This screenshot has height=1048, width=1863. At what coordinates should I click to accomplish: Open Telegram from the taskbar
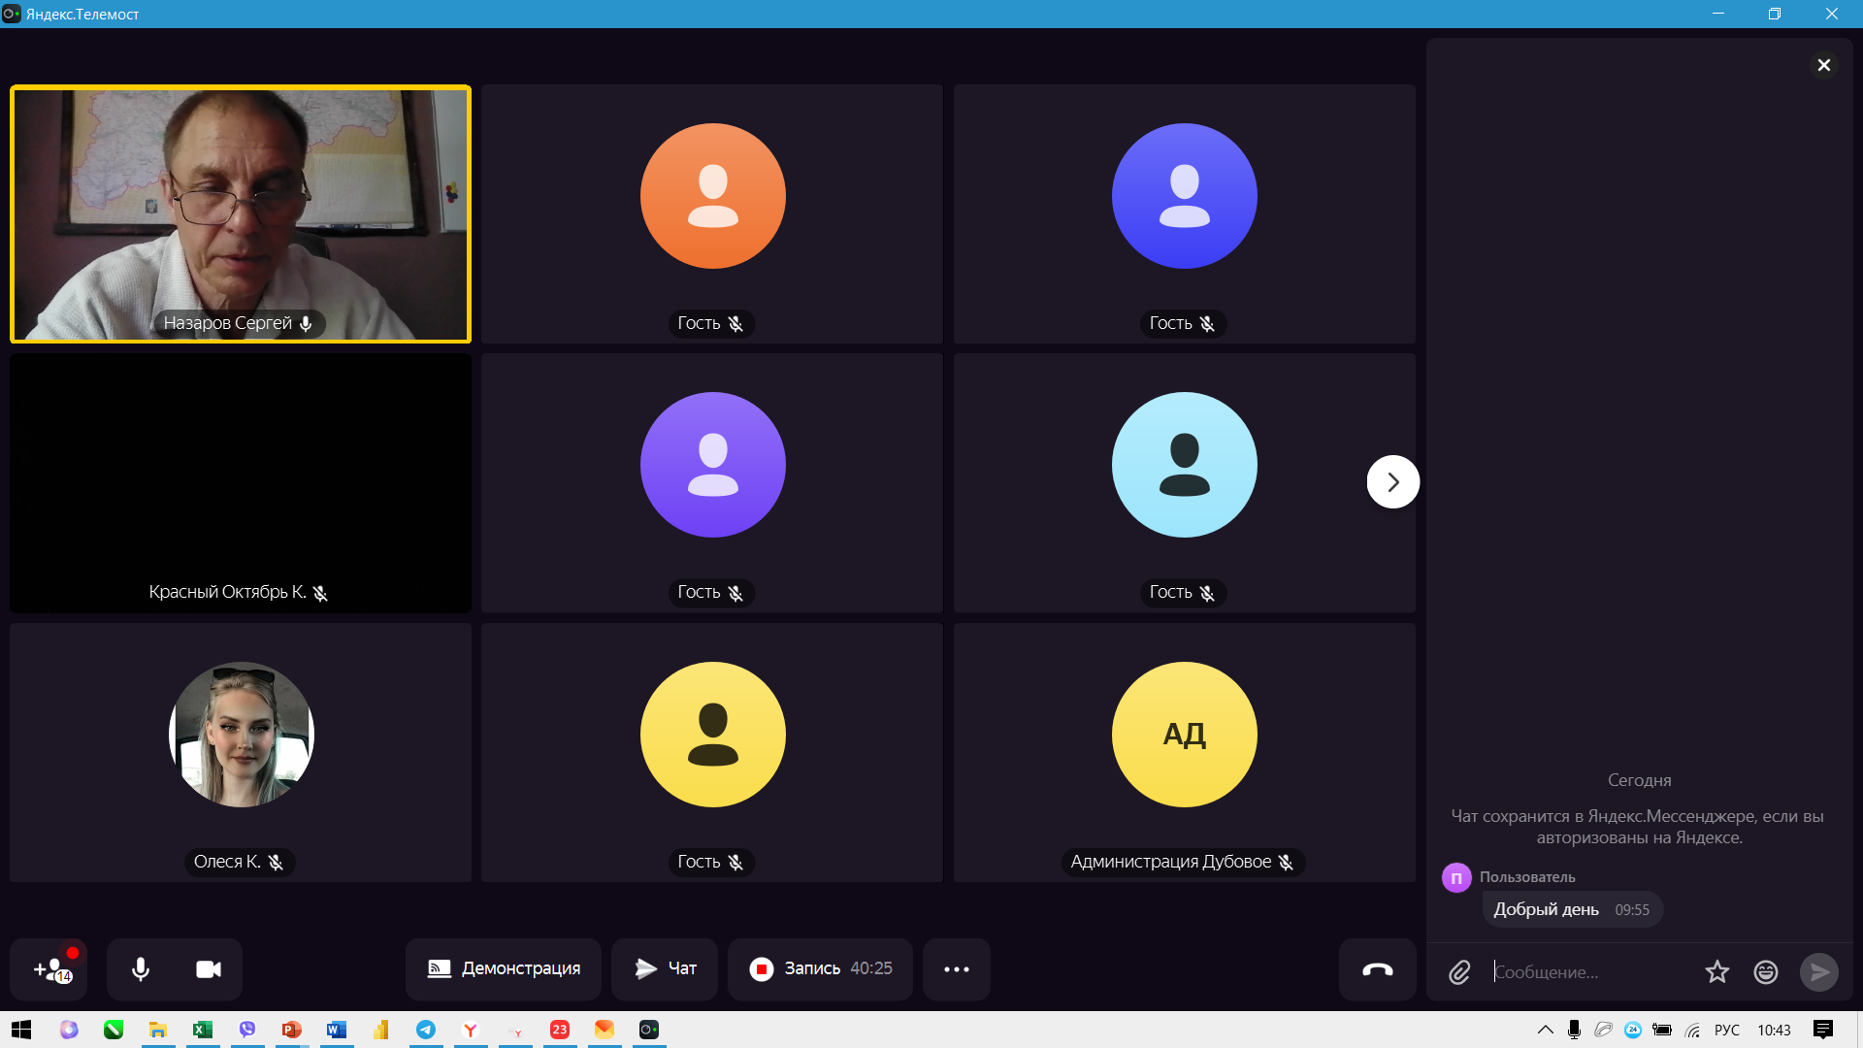(426, 1030)
